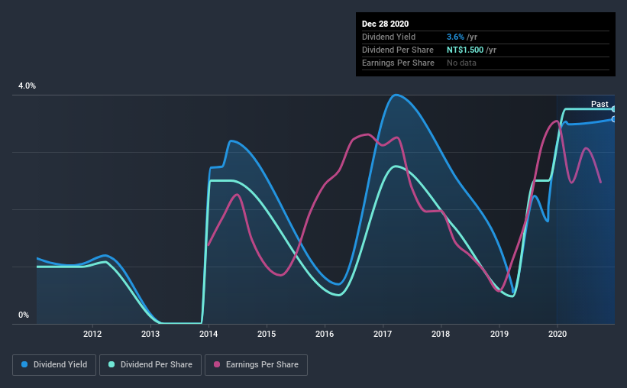Click the 2020 x-axis label
627x388 pixels.
pos(557,334)
